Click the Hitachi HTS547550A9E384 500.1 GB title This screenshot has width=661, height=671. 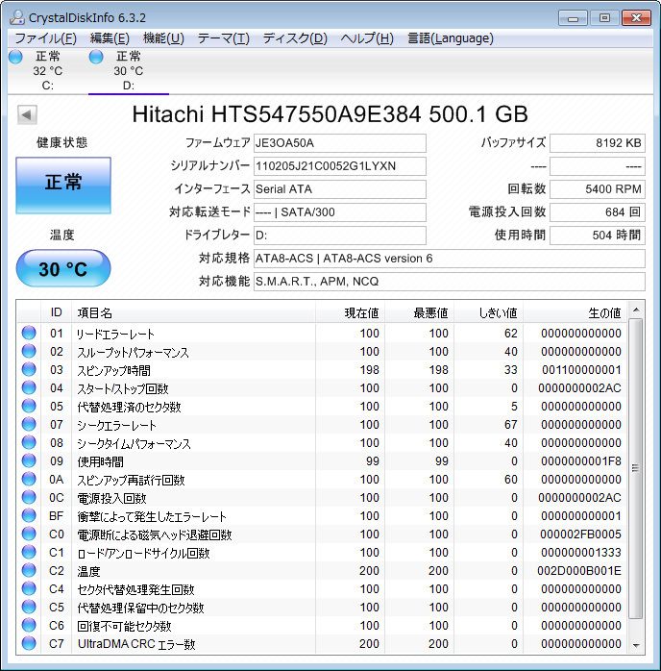(330, 114)
